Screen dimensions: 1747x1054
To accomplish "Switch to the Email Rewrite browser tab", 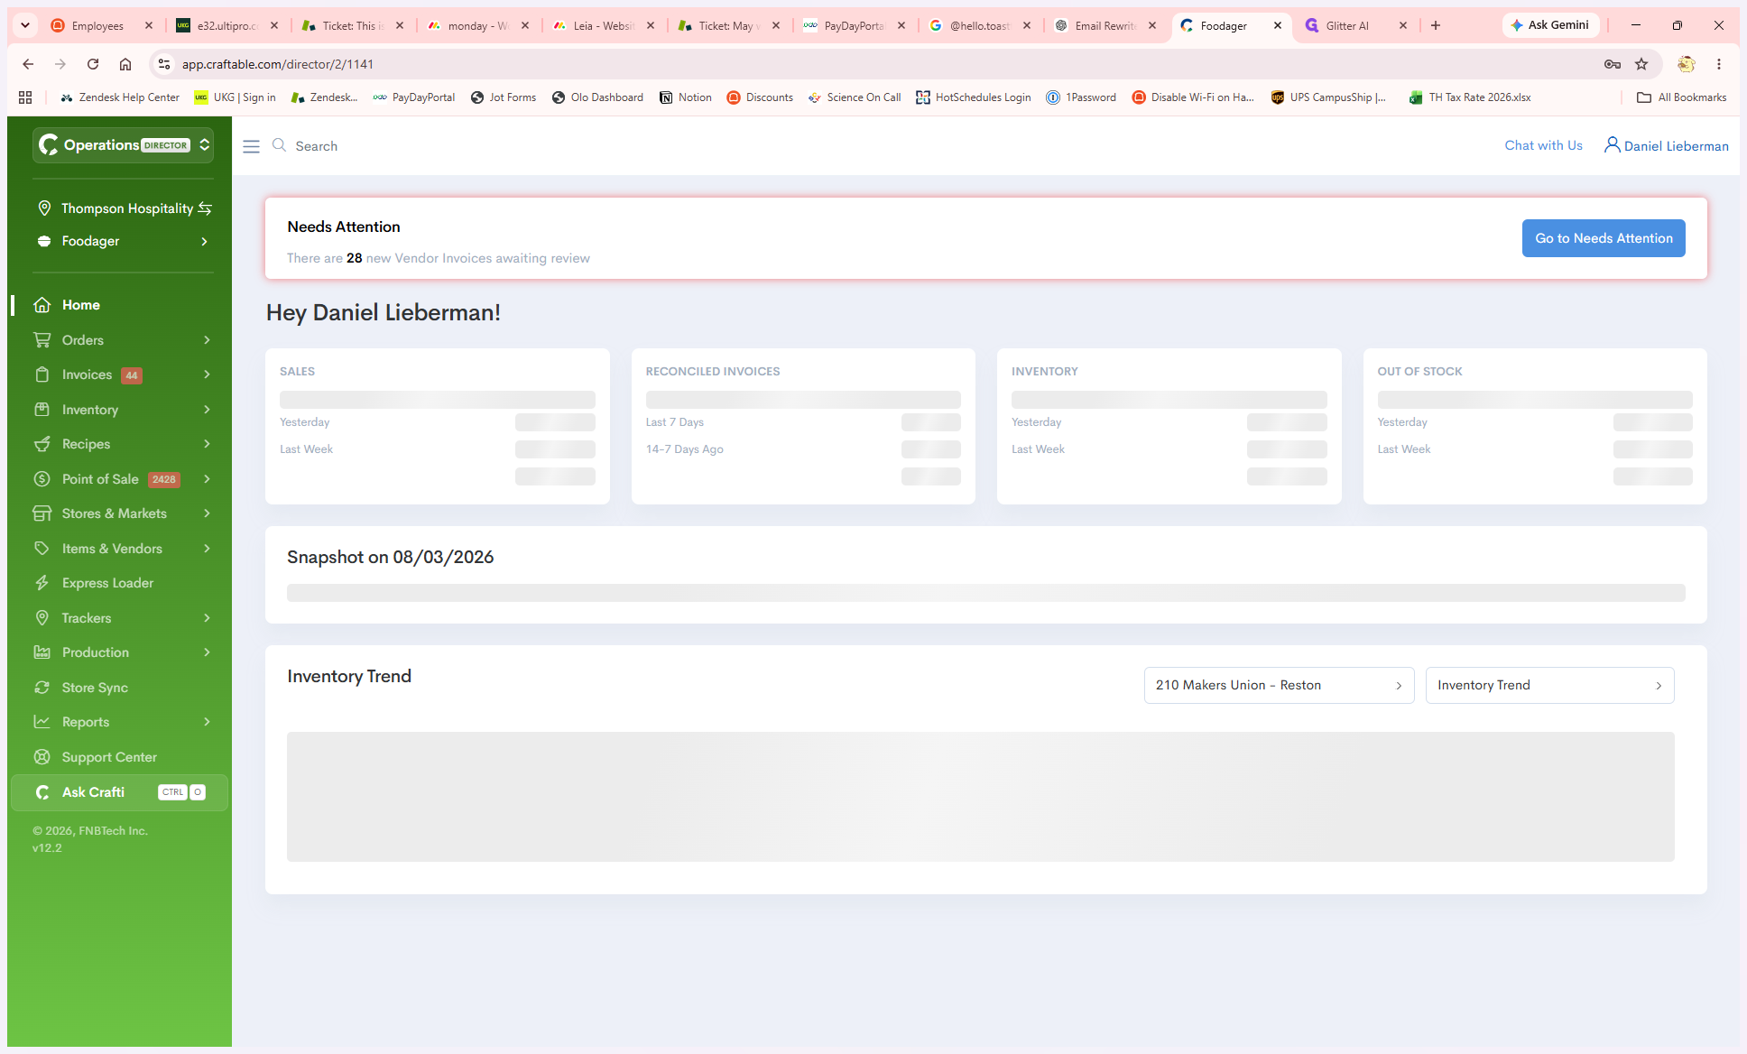I will [x=1105, y=25].
